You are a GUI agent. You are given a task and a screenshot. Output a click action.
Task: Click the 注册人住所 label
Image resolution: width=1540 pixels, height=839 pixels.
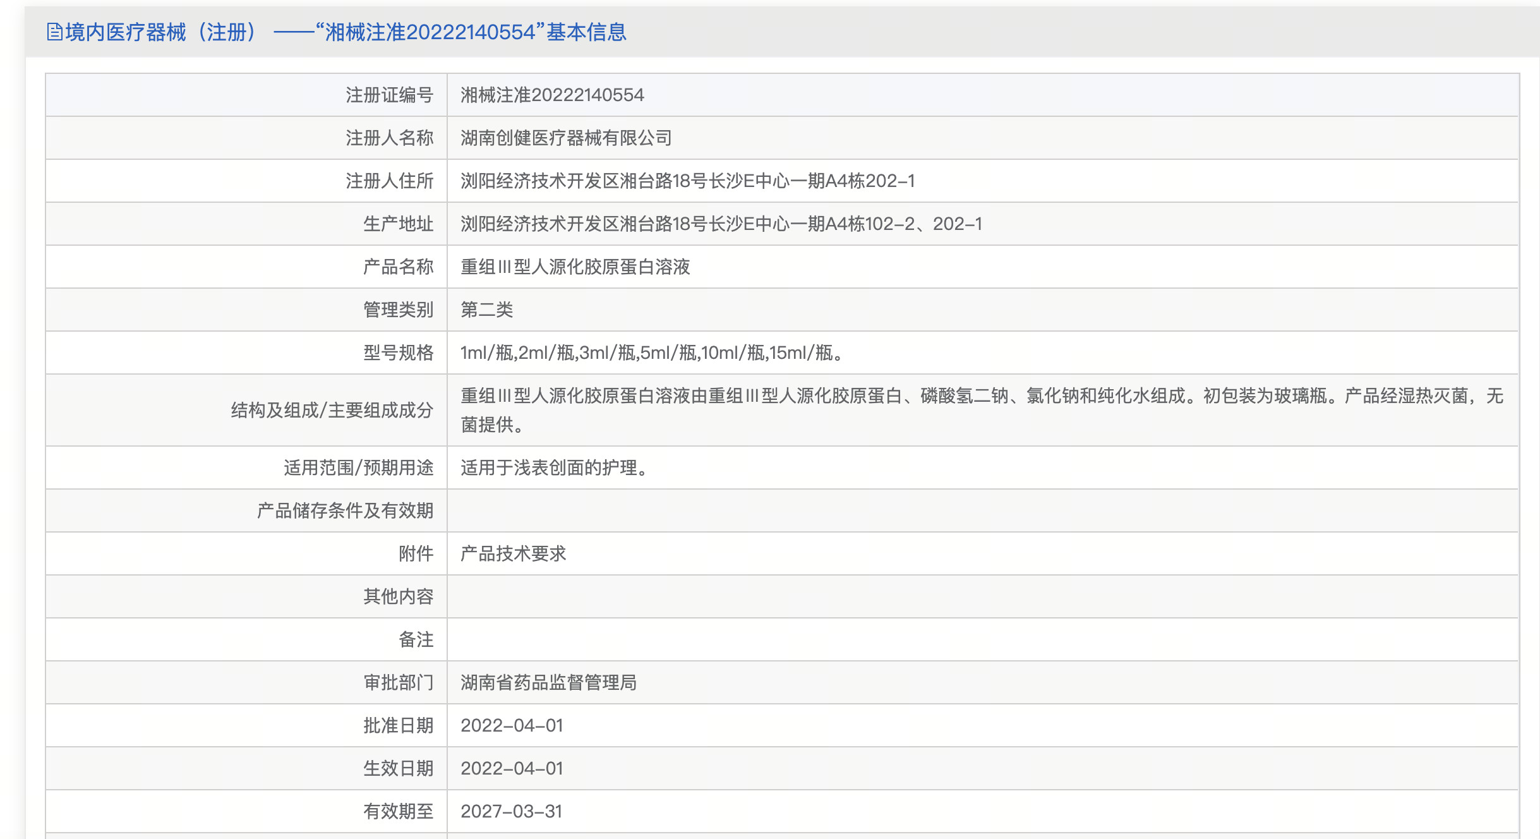pos(389,181)
